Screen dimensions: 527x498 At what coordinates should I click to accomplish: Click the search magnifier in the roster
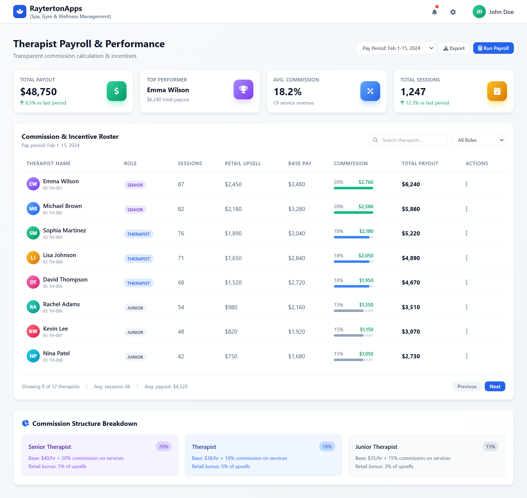[x=375, y=140]
